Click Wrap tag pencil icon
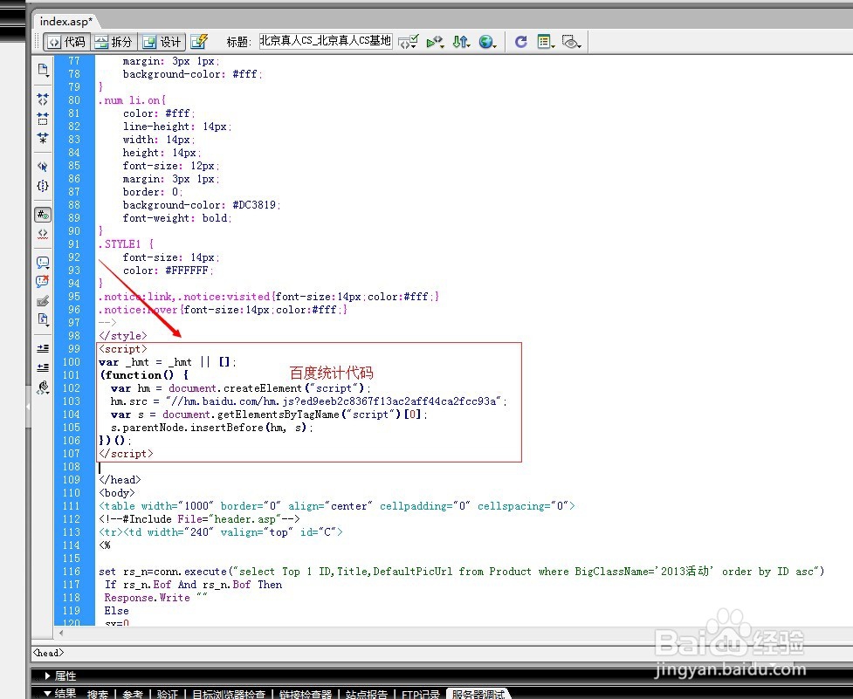 (43, 301)
